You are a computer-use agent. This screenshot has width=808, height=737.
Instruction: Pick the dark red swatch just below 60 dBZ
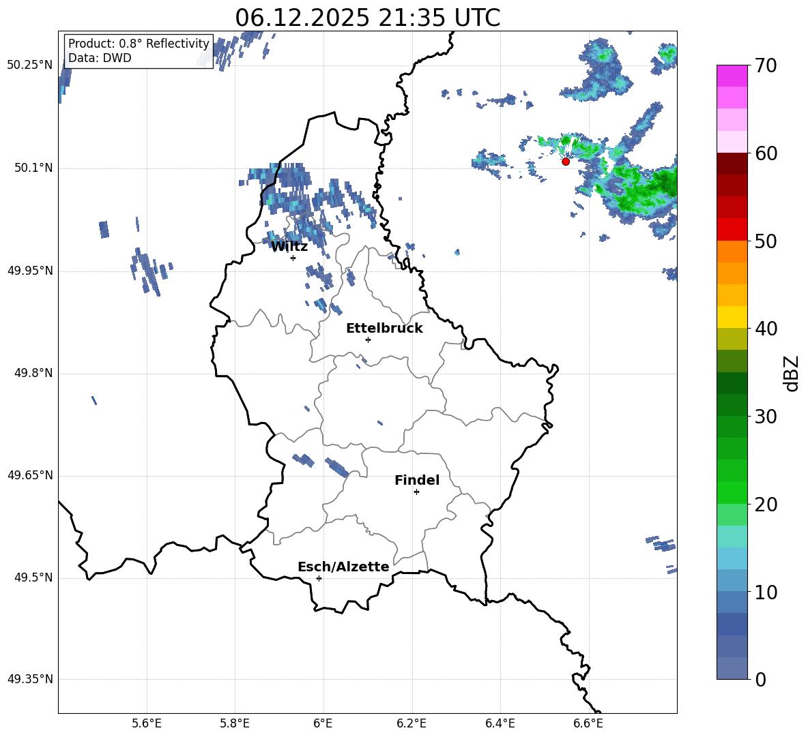point(732,164)
